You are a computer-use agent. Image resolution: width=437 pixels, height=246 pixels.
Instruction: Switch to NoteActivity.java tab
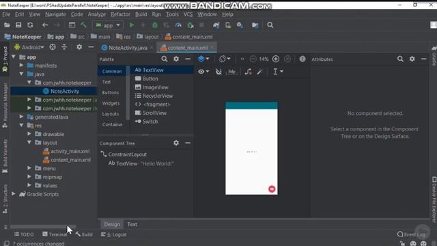[127, 48]
